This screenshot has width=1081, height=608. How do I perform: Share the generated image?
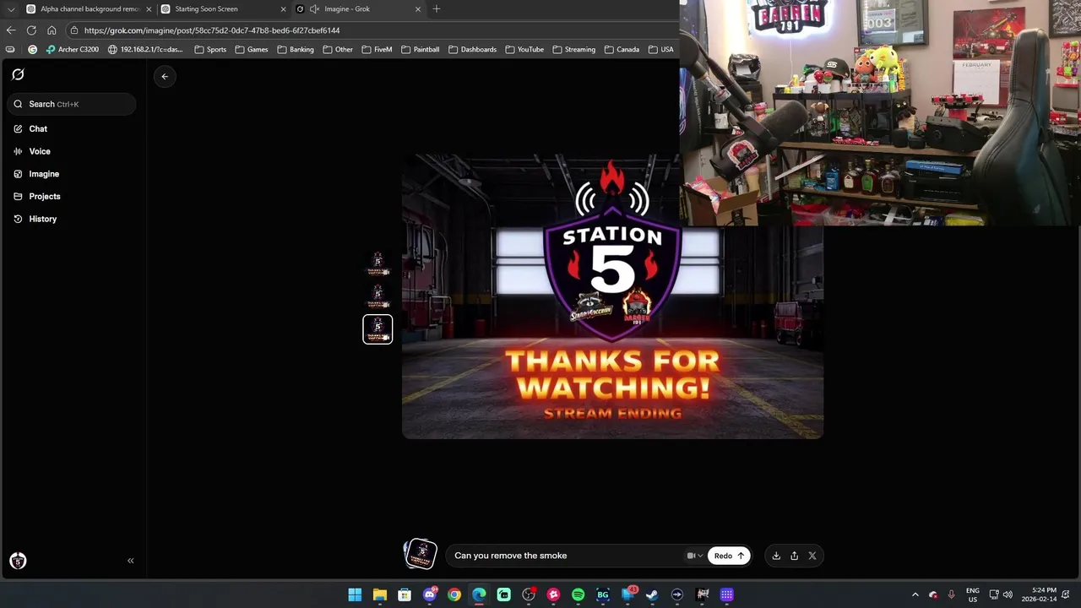click(794, 556)
